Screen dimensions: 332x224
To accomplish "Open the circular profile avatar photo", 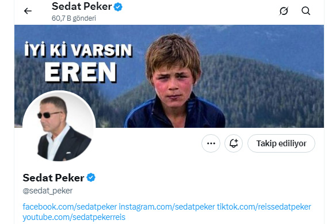I will (x=59, y=126).
